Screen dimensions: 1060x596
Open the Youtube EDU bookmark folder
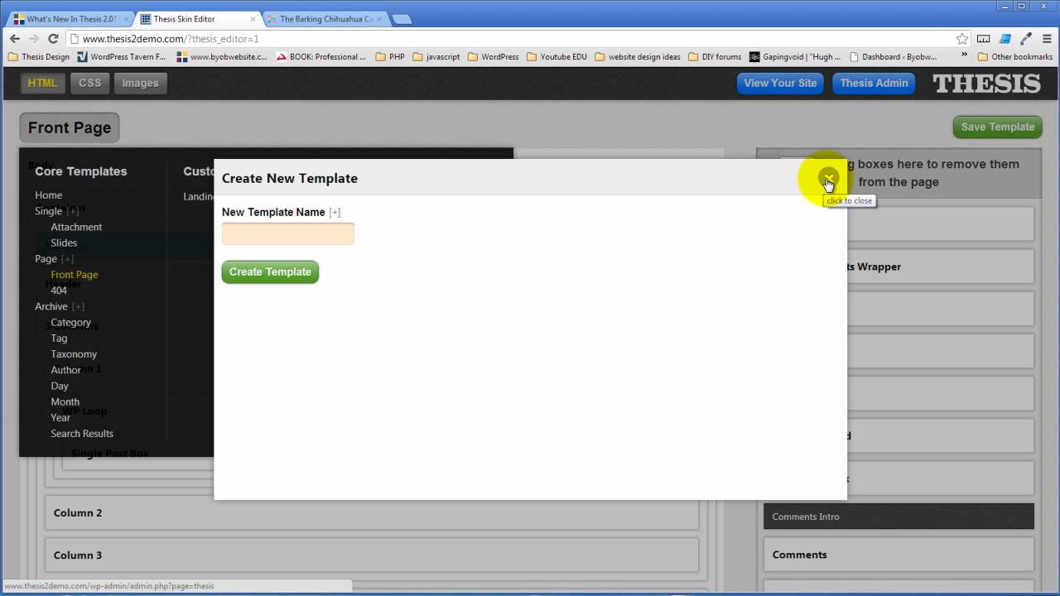click(x=556, y=57)
